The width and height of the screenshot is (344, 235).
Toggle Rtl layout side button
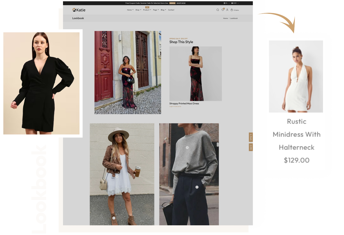(x=251, y=147)
